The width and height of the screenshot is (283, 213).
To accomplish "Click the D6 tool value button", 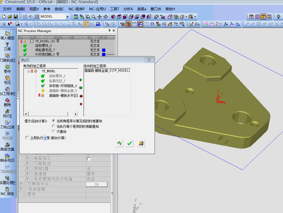I will [x=97, y=185].
